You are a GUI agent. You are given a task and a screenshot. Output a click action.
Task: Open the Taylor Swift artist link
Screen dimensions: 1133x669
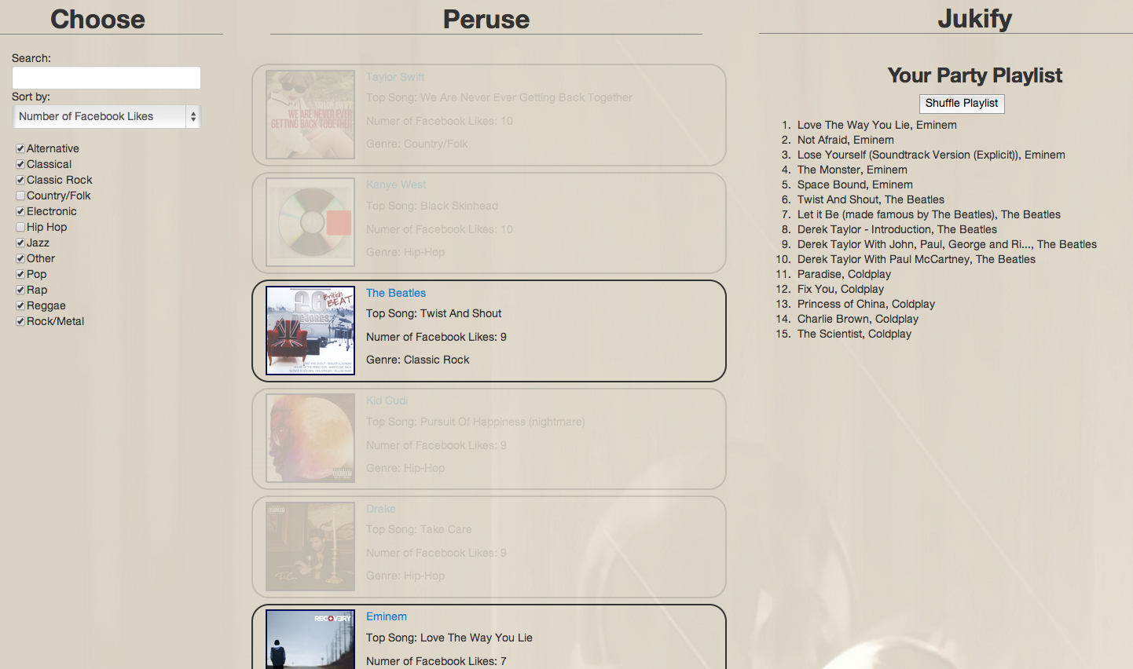click(395, 77)
